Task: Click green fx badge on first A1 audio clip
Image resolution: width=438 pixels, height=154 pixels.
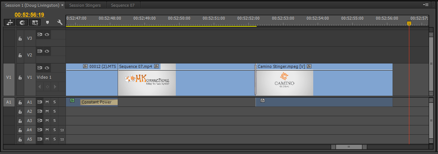Action: point(72,101)
